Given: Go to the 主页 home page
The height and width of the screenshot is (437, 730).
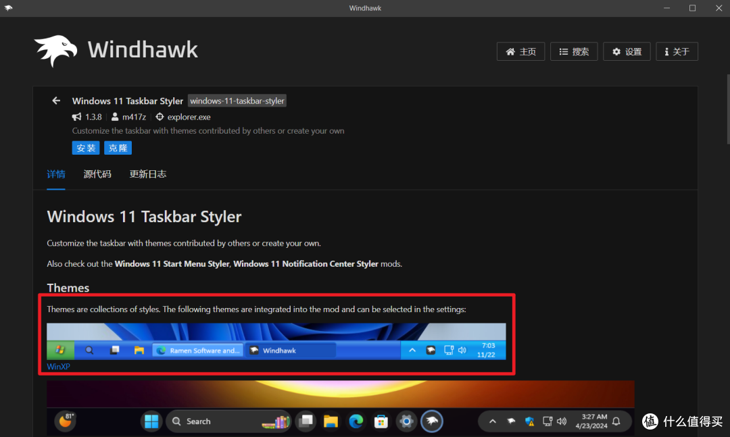Looking at the screenshot, I should tap(520, 52).
